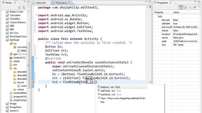Pin Properties view to current selection

pos(194,8)
